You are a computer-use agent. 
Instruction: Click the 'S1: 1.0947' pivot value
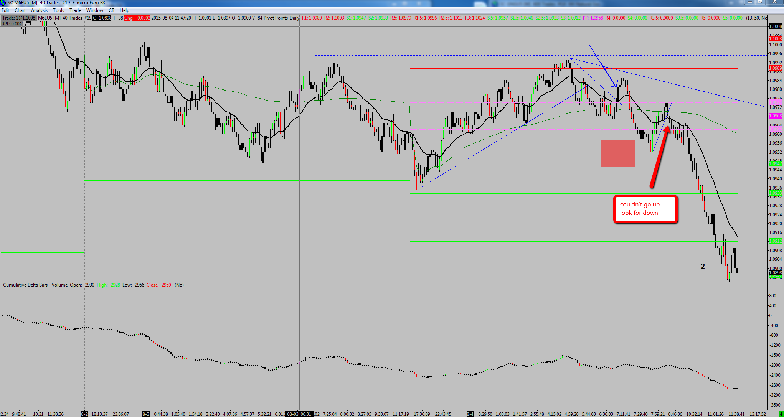pos(357,18)
